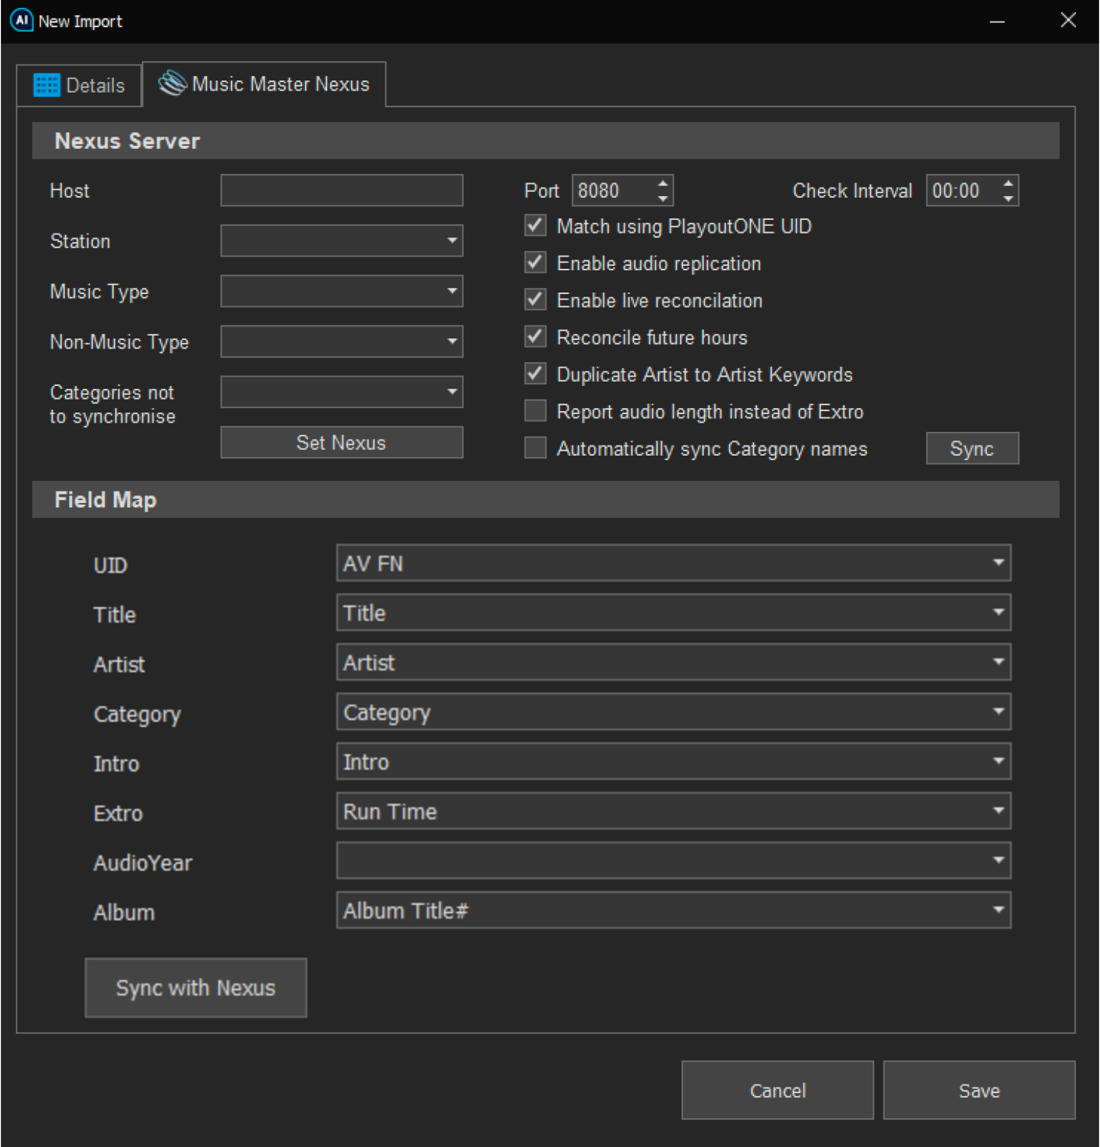Open the empty AudioYear dropdown
This screenshot has width=1100, height=1147.
click(673, 861)
